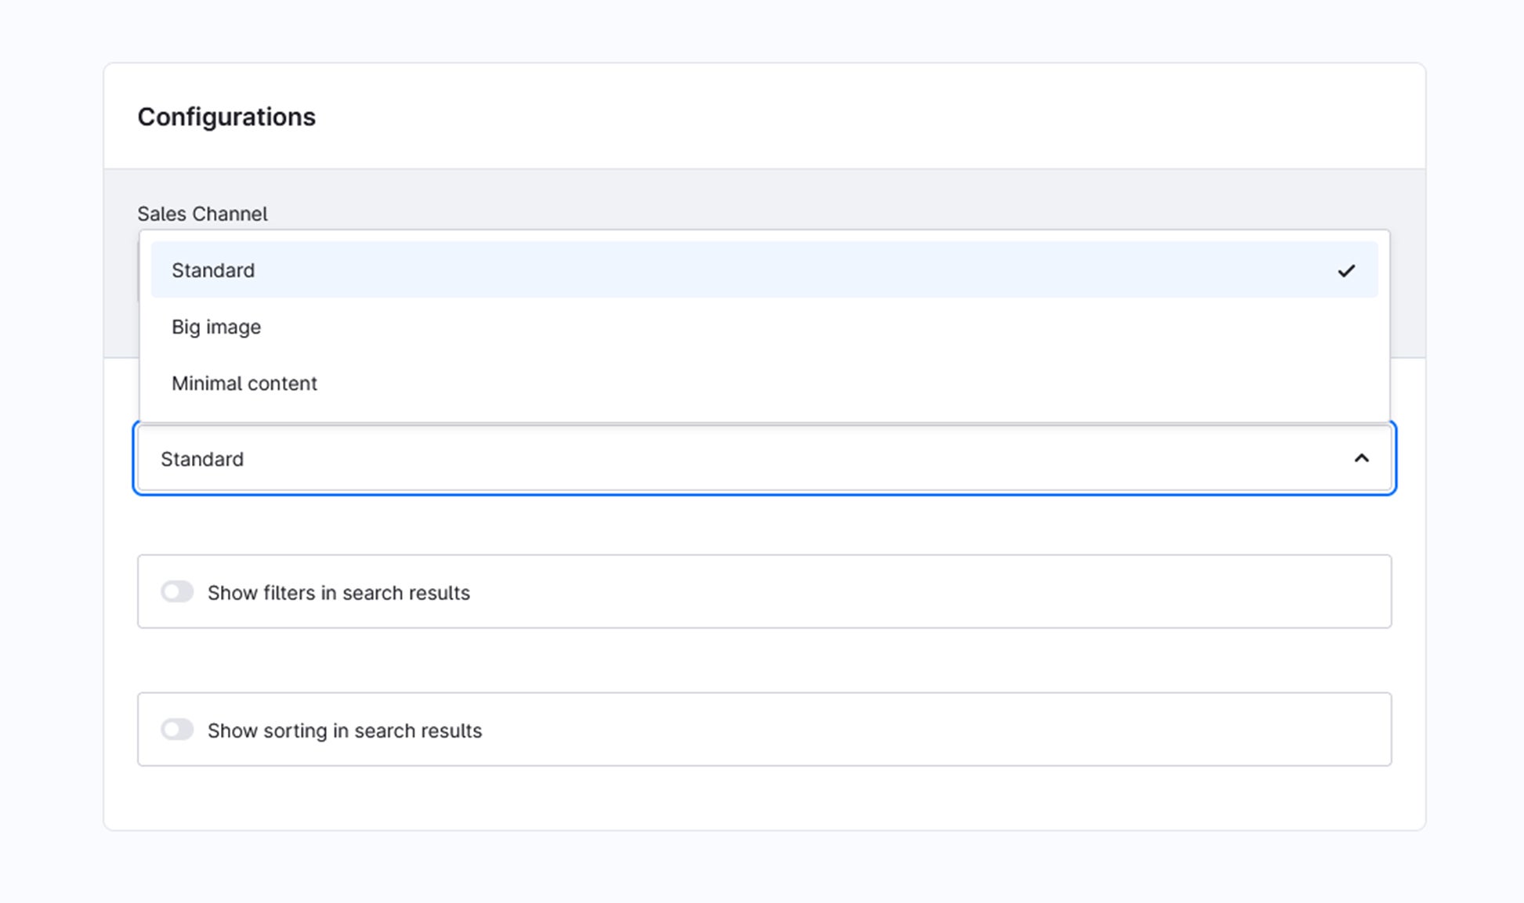This screenshot has height=903, width=1524.
Task: Collapse the dropdown with the chevron-up arrow
Action: 1361,458
